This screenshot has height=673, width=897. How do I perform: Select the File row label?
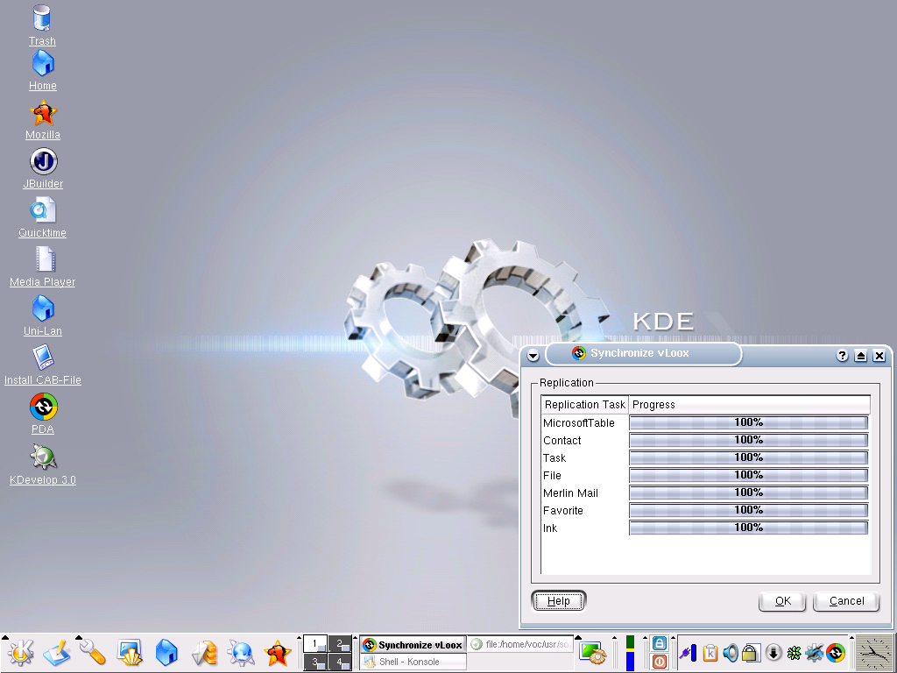[x=552, y=476]
